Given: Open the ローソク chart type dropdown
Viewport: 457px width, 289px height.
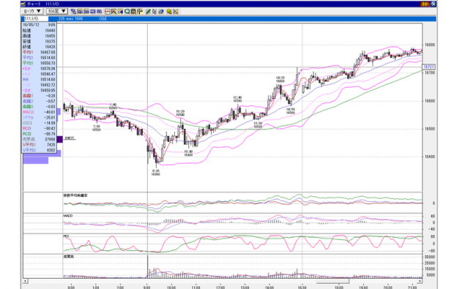Looking at the screenshot, I should pyautogui.click(x=32, y=11).
